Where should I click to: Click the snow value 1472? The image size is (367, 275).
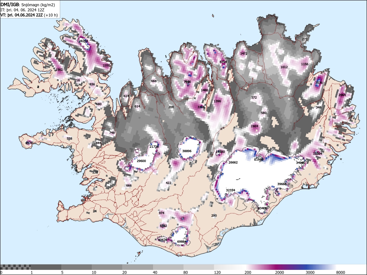[x=244, y=54]
